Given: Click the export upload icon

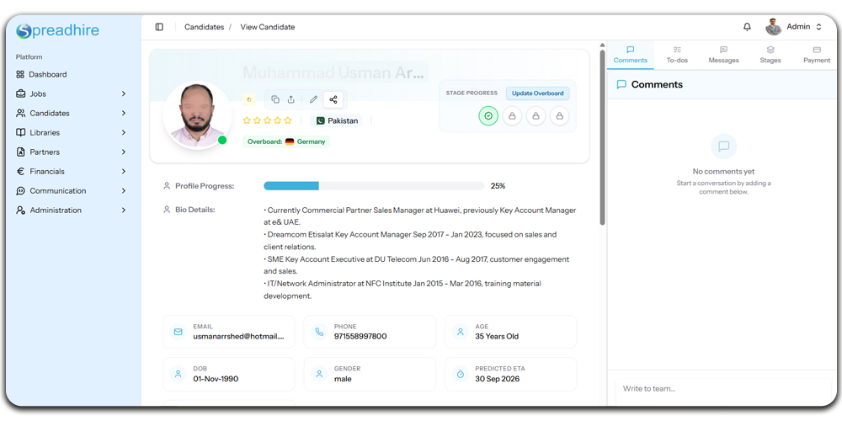Looking at the screenshot, I should coord(291,99).
